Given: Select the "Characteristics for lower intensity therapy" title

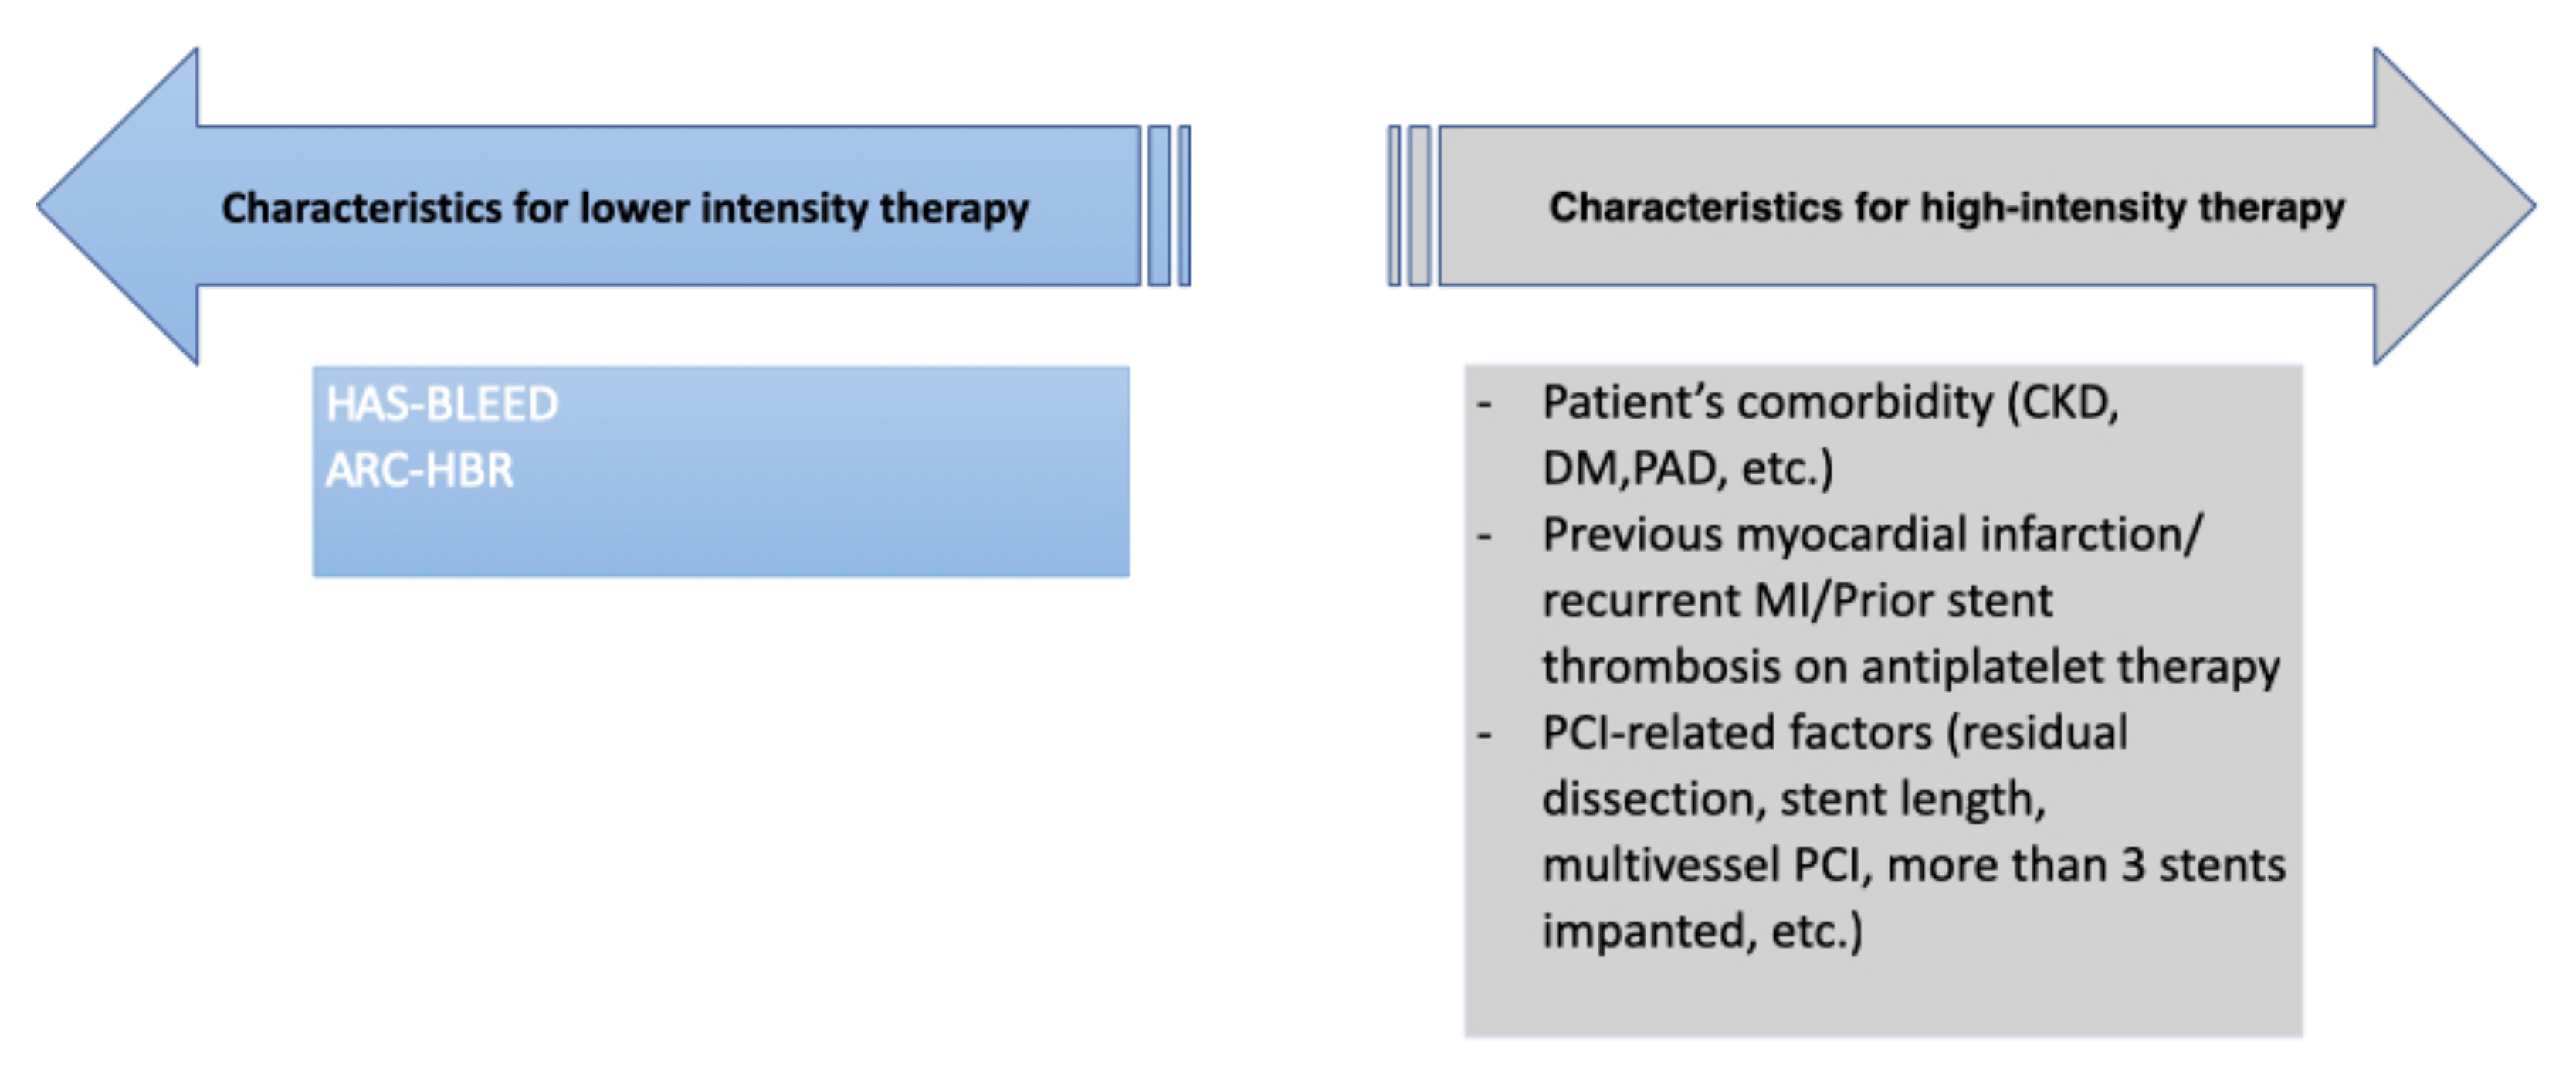Looking at the screenshot, I should (625, 208).
